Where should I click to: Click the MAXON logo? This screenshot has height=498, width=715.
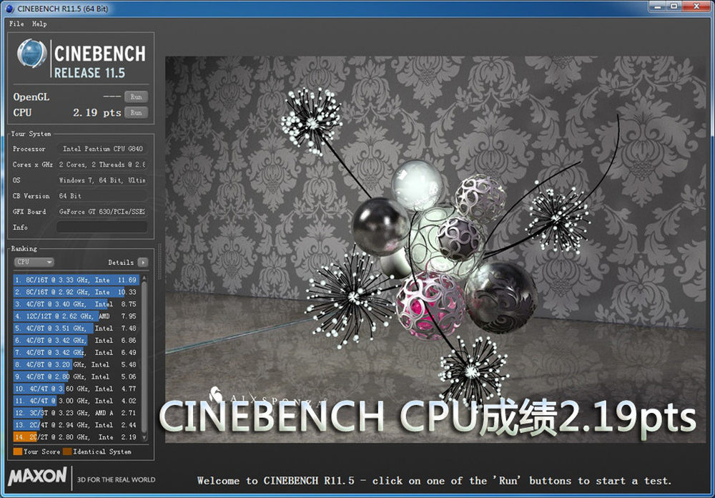pyautogui.click(x=37, y=477)
